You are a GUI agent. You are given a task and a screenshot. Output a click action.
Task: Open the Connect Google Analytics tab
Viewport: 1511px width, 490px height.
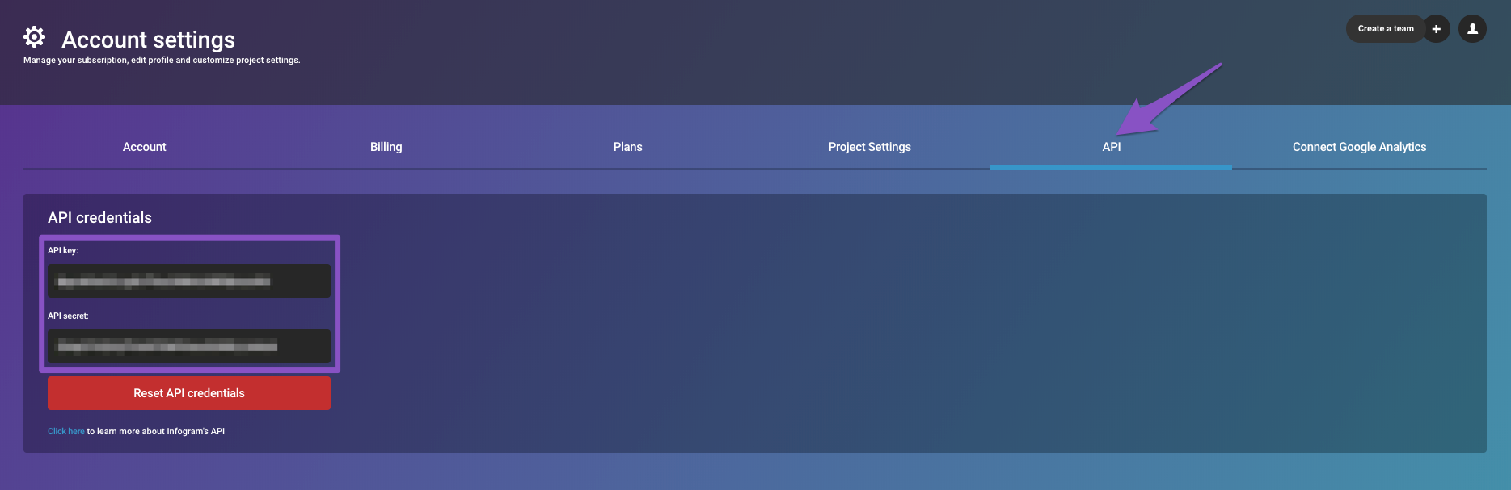point(1359,147)
